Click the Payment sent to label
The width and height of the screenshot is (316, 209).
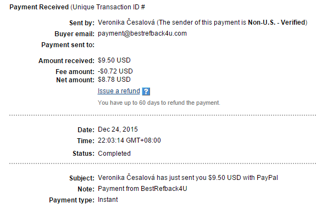pyautogui.click(x=68, y=44)
